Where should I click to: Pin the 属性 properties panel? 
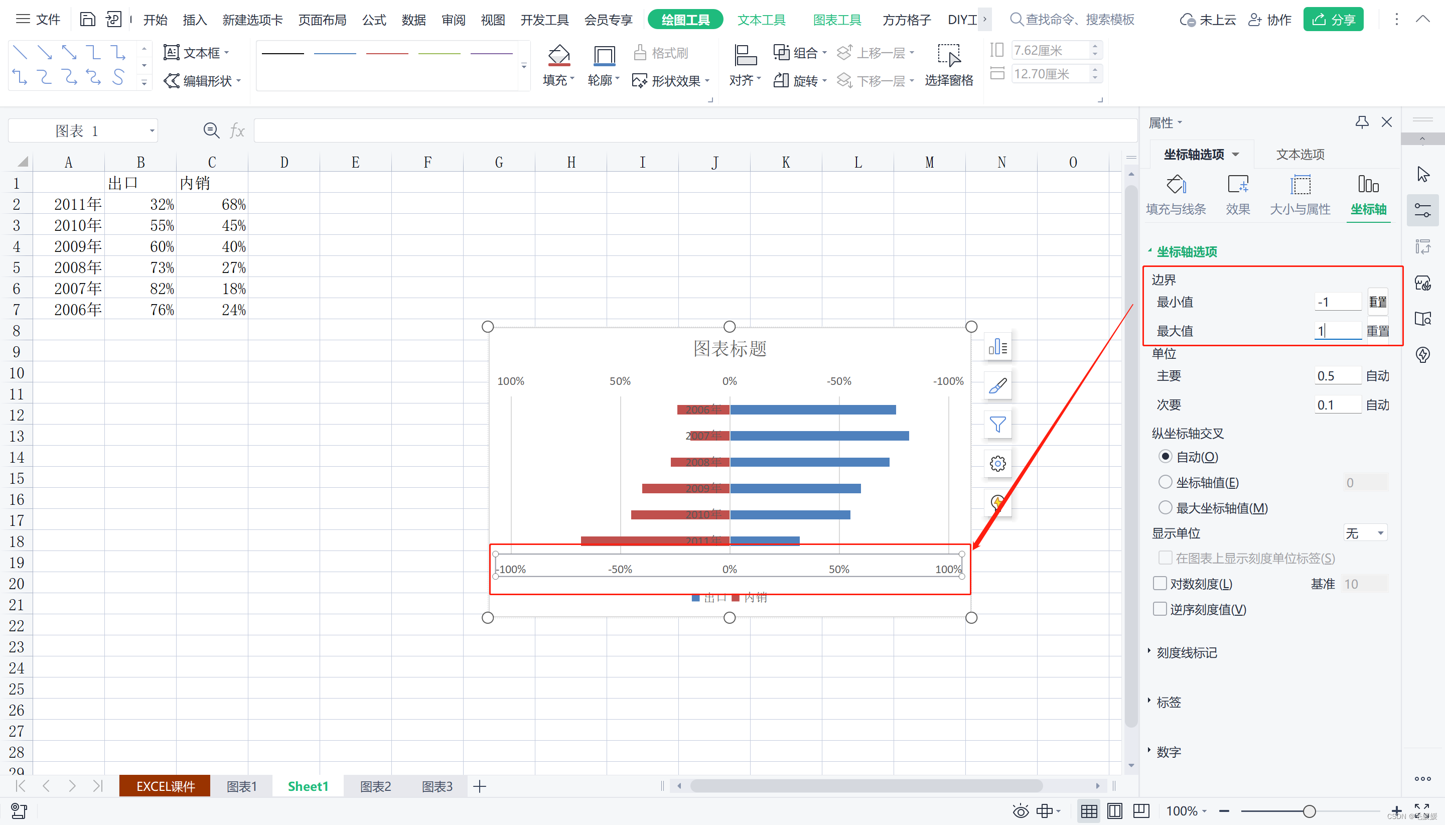pos(1362,122)
